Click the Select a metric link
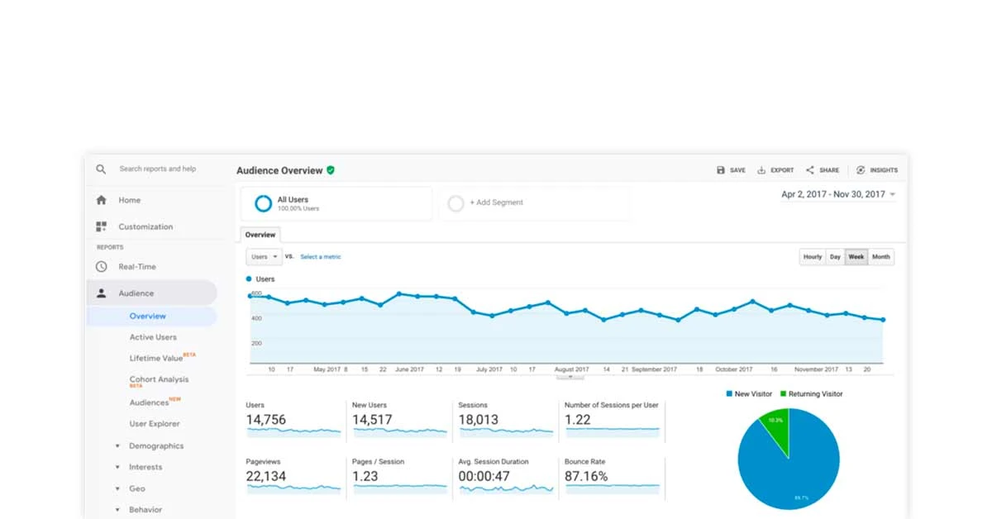Viewport: 992px width, 519px height. coord(321,257)
